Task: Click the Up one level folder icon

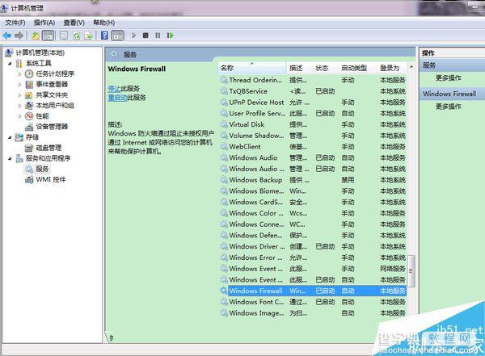Action: (36, 36)
